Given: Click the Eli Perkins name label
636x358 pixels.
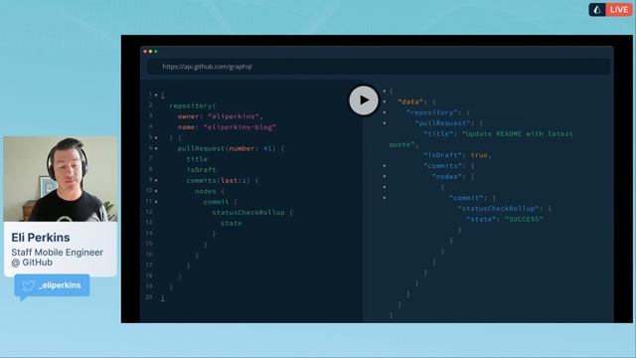Looking at the screenshot, I should coord(41,238).
